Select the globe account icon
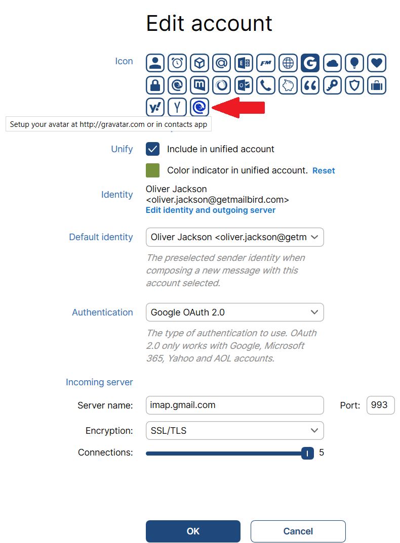This screenshot has width=400, height=543. click(x=288, y=63)
